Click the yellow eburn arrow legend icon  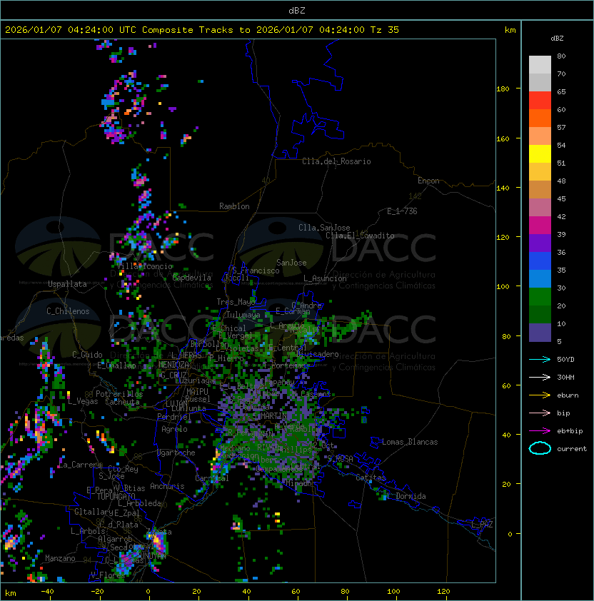(540, 395)
